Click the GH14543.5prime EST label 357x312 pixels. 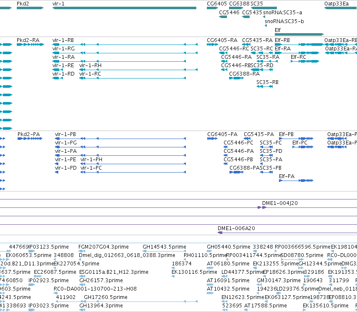pyautogui.click(x=164, y=247)
